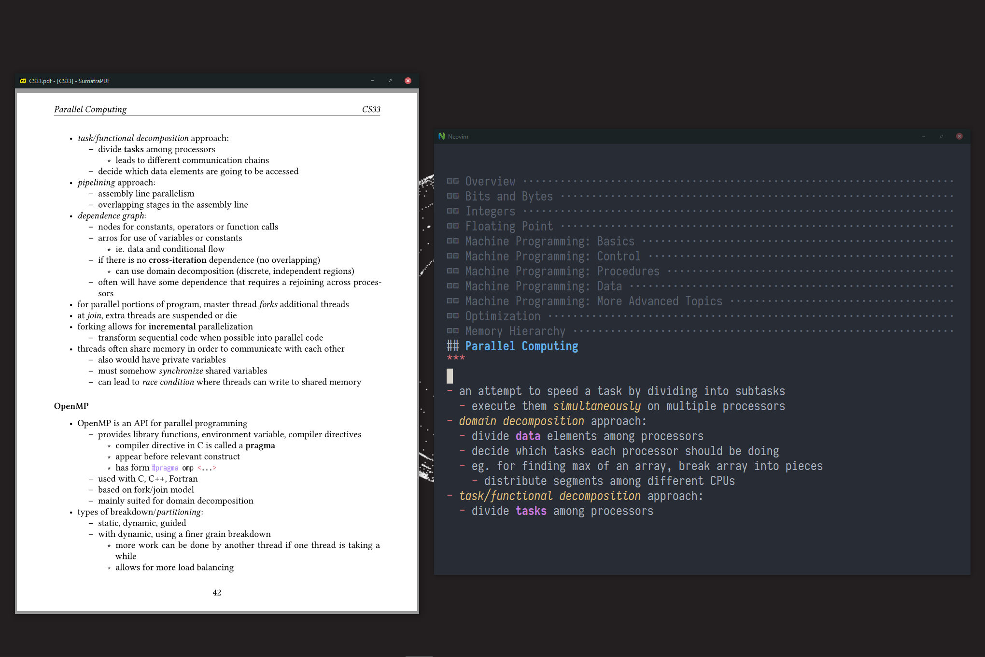
Task: Click the Parallel Computing heading in Neovim
Action: [521, 346]
